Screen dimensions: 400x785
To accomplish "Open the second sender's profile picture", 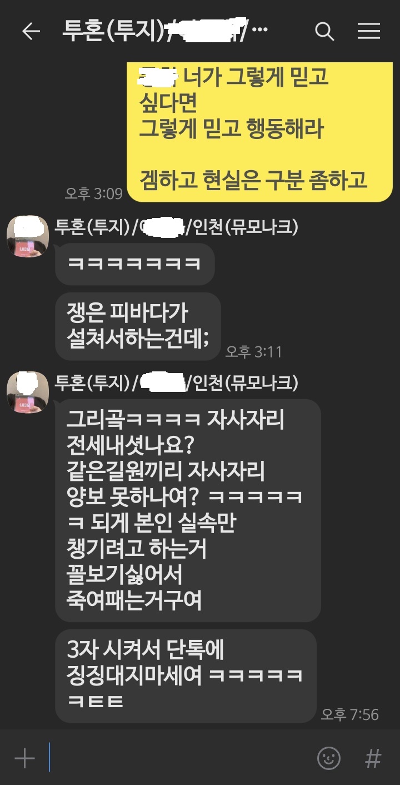I will point(27,392).
